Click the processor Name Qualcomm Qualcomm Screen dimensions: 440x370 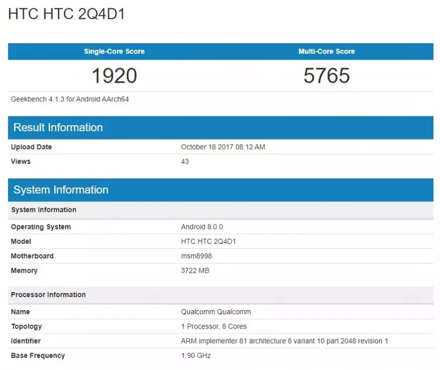(217, 312)
